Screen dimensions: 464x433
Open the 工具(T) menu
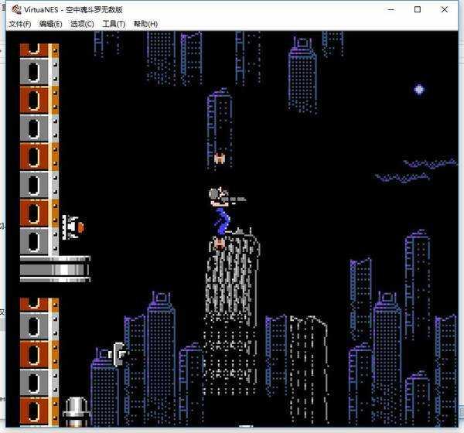[x=114, y=24]
